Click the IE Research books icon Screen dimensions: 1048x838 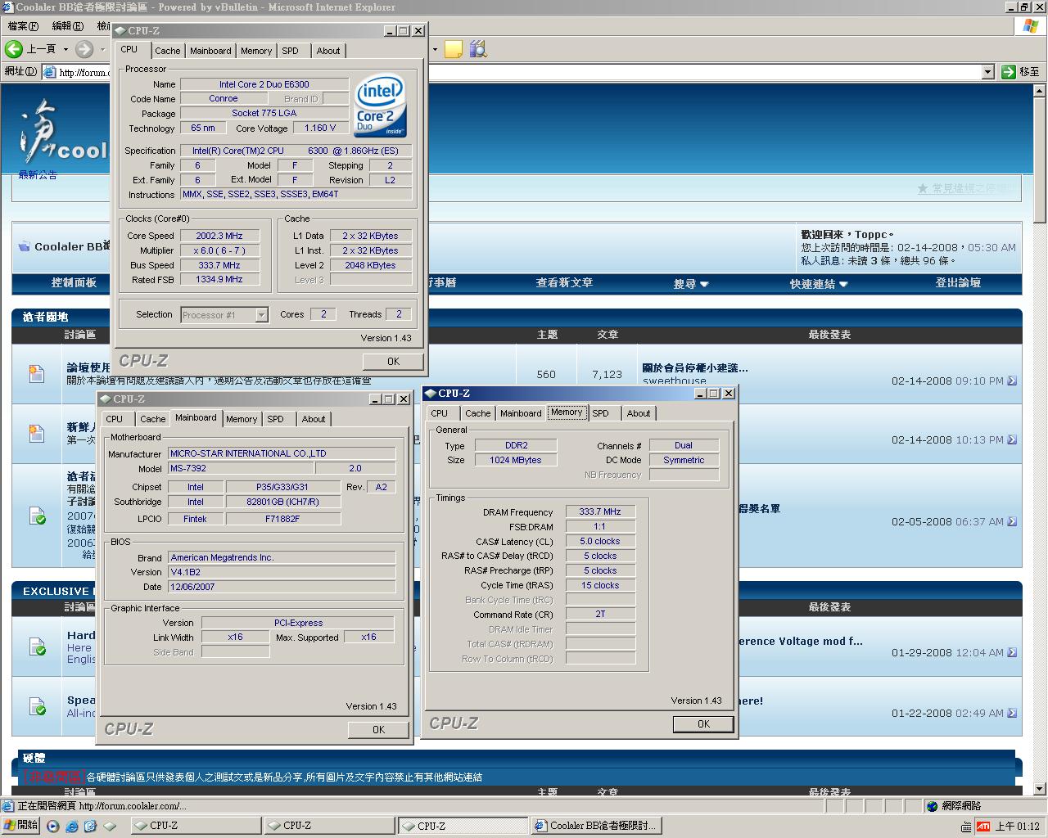pos(478,49)
